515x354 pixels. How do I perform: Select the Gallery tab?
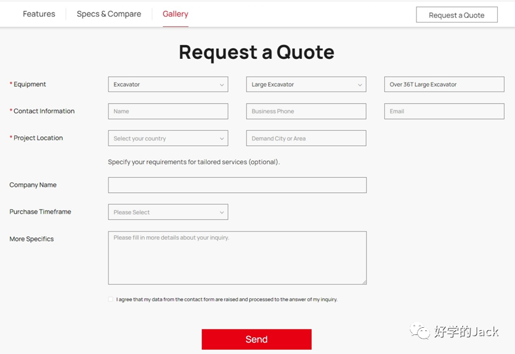[175, 14]
